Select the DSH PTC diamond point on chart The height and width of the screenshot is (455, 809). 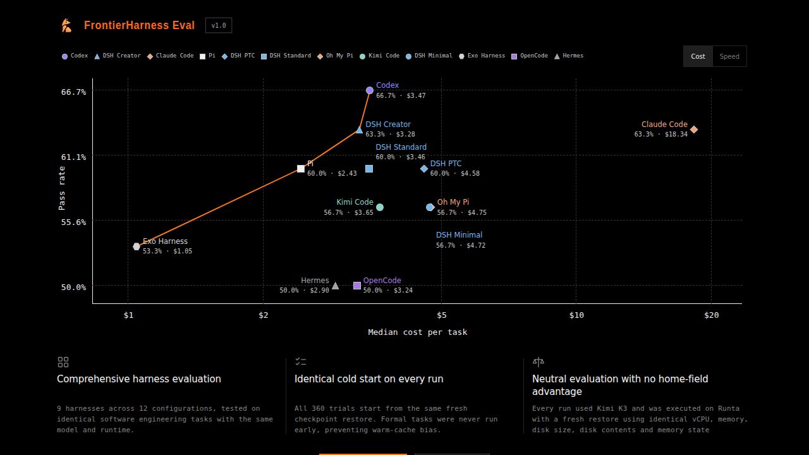pyautogui.click(x=424, y=169)
